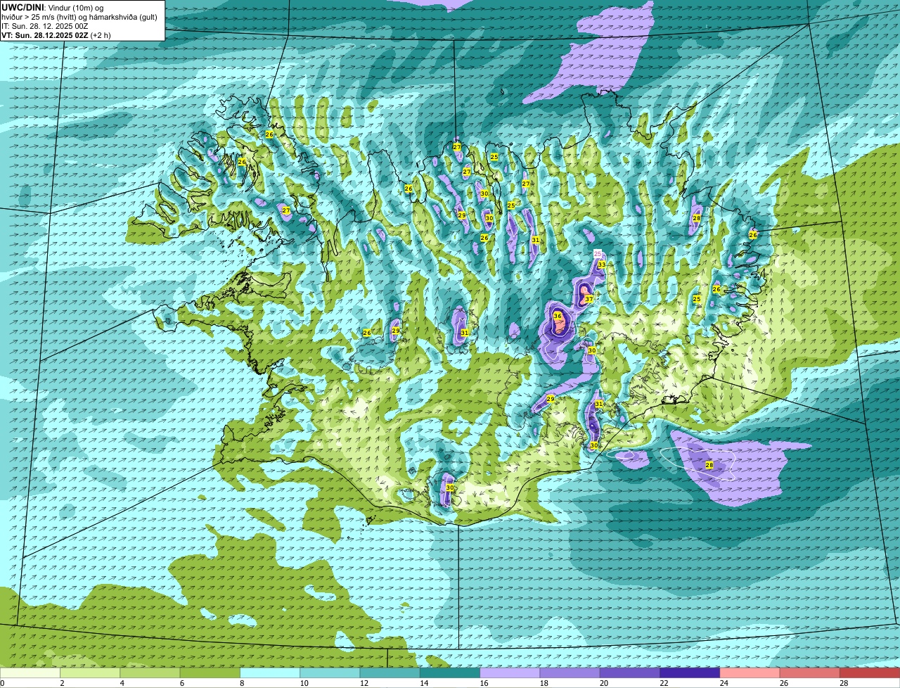Screen dimensions: 900x688
Task: Select the "hviður > 25 m/s (hvítt)" description line
Action: click(x=40, y=16)
